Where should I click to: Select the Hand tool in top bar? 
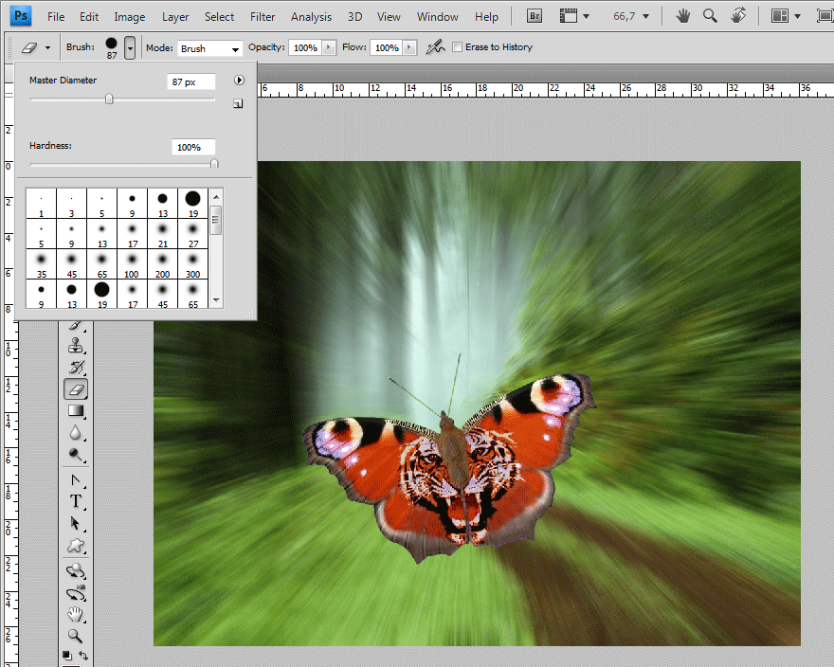point(683,16)
